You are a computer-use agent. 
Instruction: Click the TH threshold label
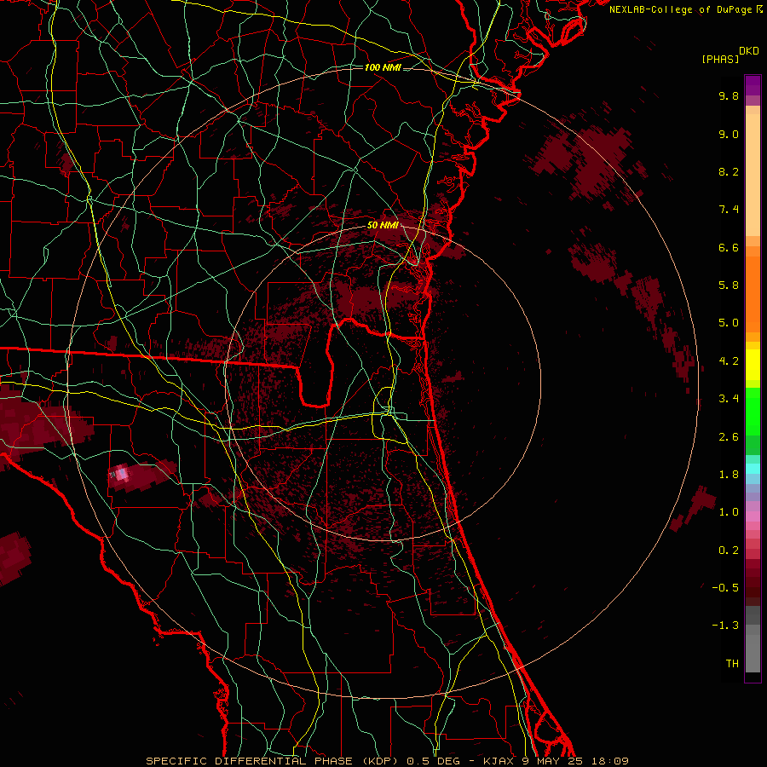coord(732,664)
